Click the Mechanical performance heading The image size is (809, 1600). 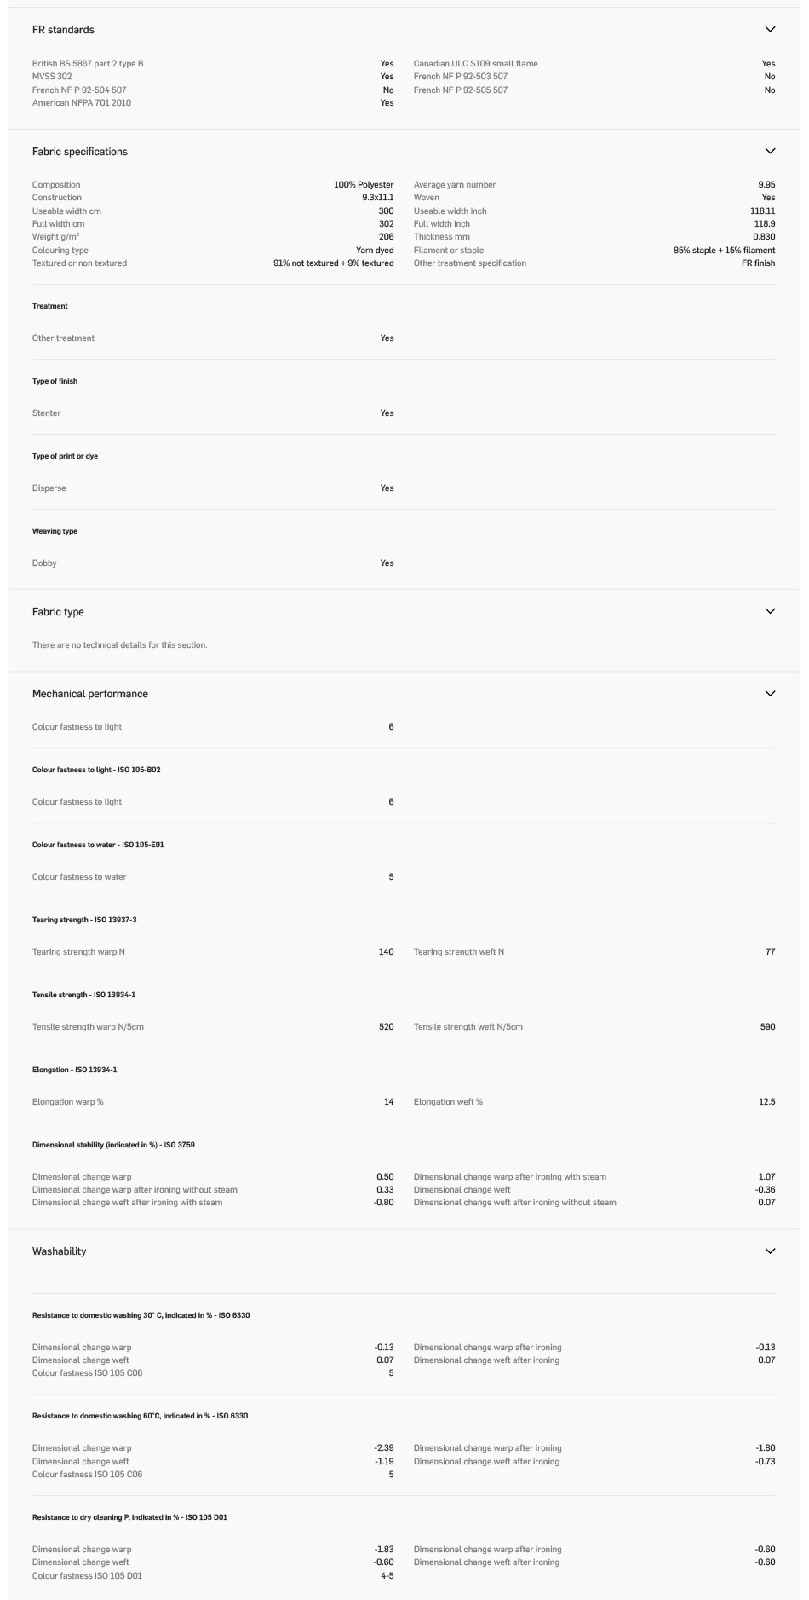pos(90,694)
